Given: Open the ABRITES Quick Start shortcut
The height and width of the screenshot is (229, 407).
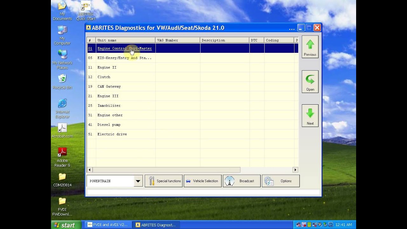Looking at the screenshot, I should [x=86, y=11].
